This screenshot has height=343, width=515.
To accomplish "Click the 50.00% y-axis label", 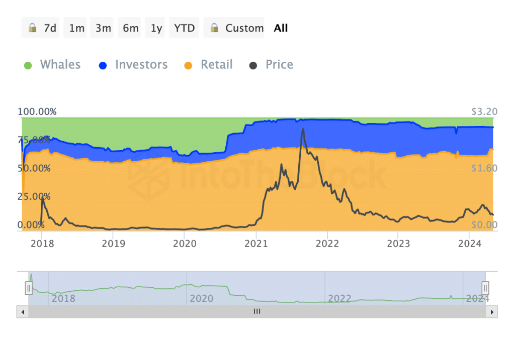I will click(x=34, y=169).
